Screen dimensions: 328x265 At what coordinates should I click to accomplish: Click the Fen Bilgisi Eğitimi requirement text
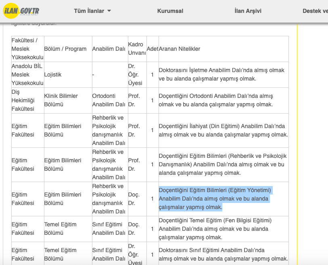click(x=215, y=229)
